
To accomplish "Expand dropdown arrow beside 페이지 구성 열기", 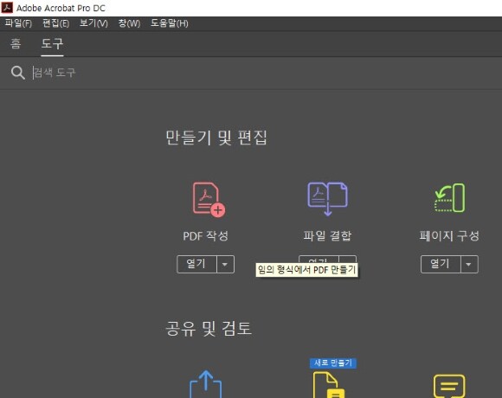I will pyautogui.click(x=469, y=264).
